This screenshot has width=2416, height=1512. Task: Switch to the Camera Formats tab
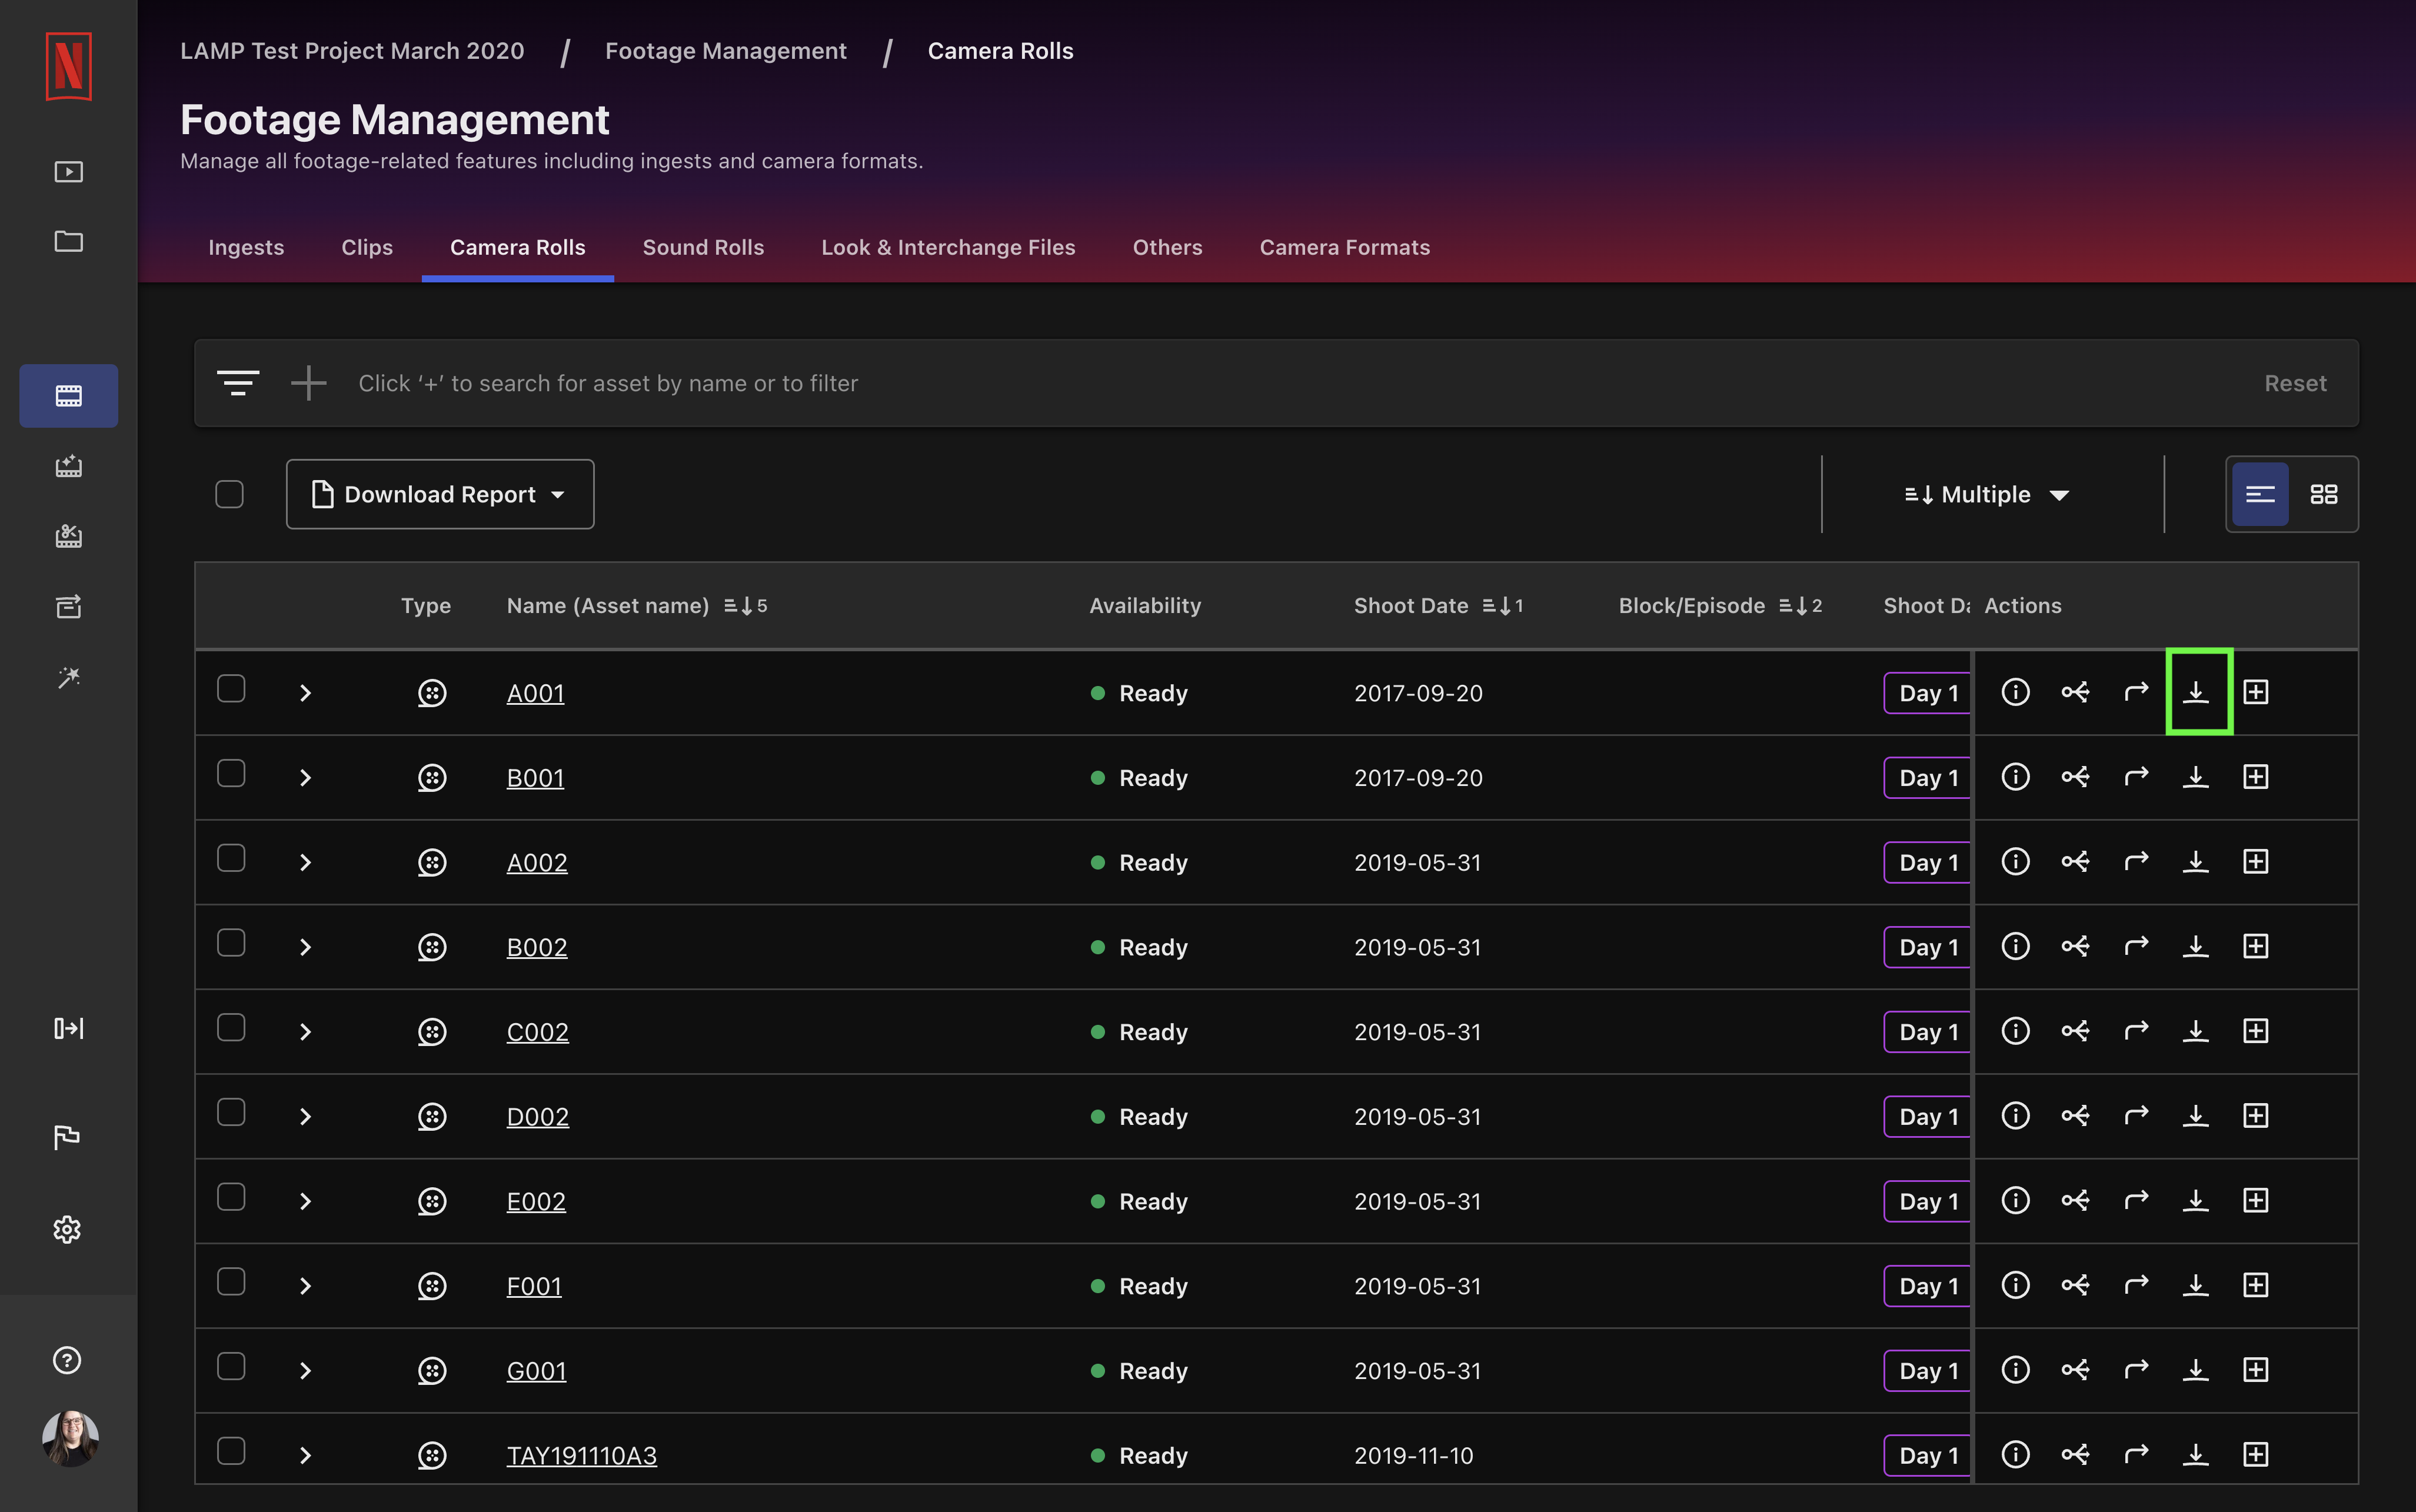click(x=1344, y=247)
